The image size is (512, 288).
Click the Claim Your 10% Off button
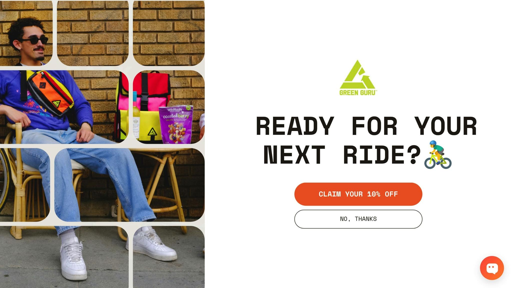point(358,194)
